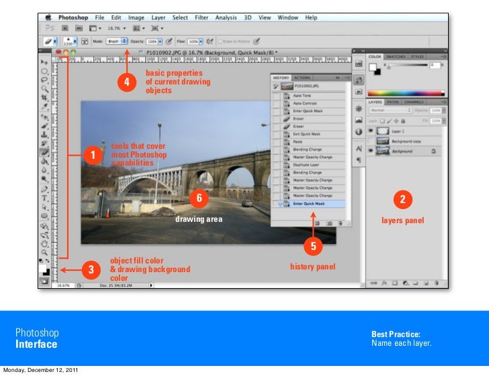Viewport: 489px width, 376px height.
Task: Select the Duplicate Layer history state
Action: click(x=309, y=165)
